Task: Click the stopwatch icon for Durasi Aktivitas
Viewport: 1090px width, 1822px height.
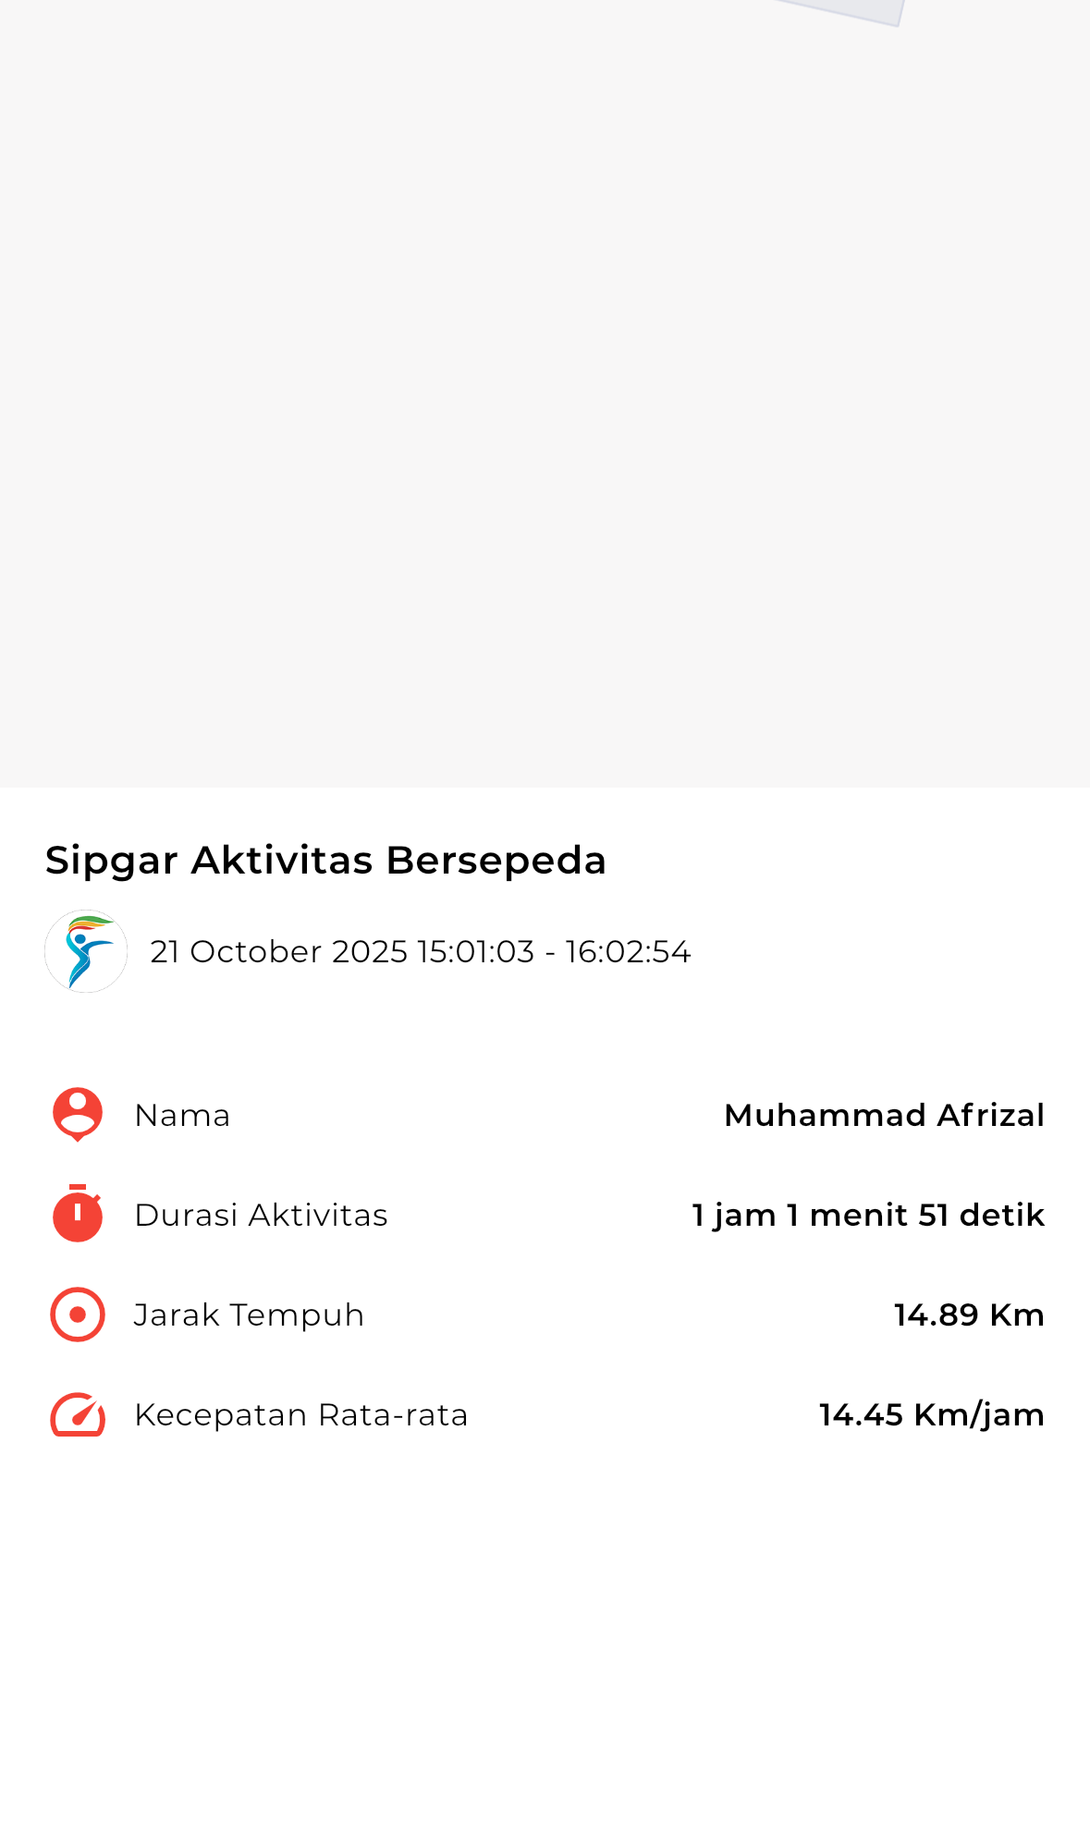Action: pyautogui.click(x=78, y=1214)
